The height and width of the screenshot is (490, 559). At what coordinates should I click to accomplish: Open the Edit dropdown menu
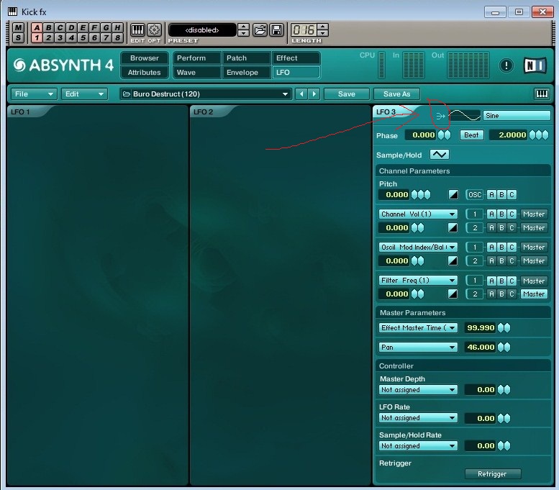[84, 94]
